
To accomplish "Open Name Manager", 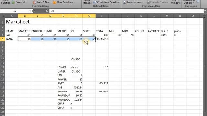I will tap(87, 2).
